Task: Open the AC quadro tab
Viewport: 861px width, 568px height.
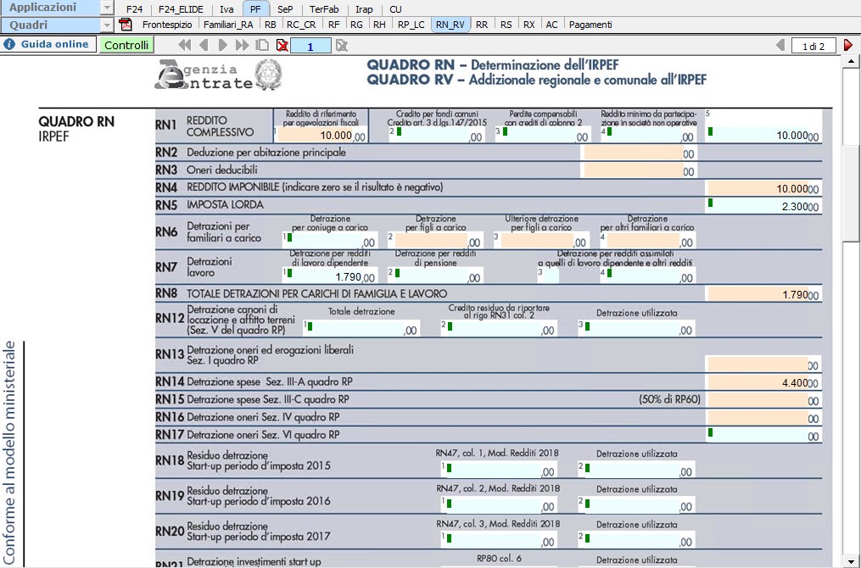Action: [x=552, y=25]
